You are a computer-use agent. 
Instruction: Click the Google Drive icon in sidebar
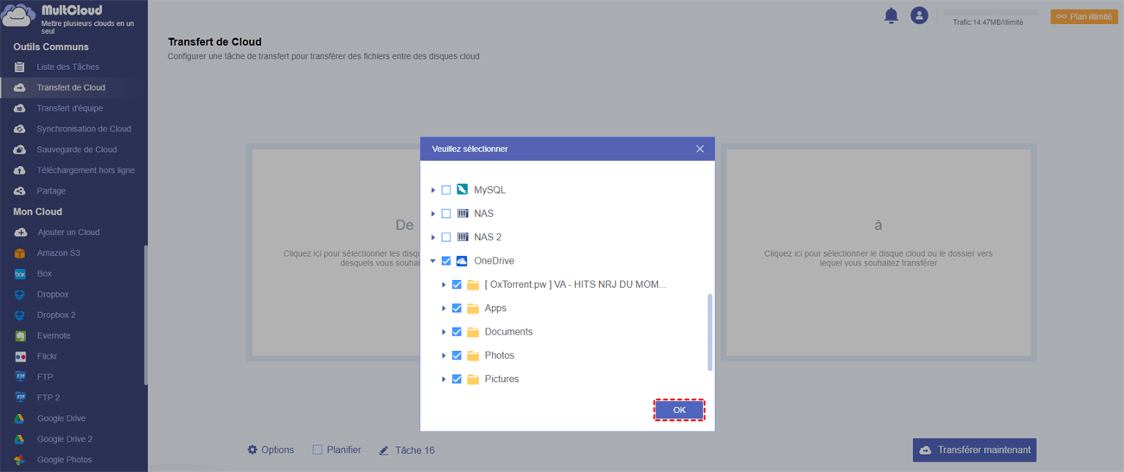20,418
